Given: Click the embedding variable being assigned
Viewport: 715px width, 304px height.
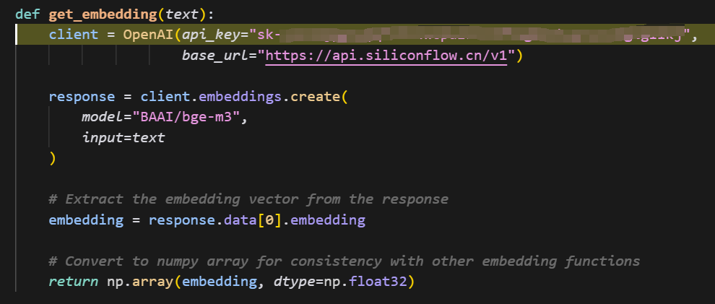Looking at the screenshot, I should tap(86, 220).
